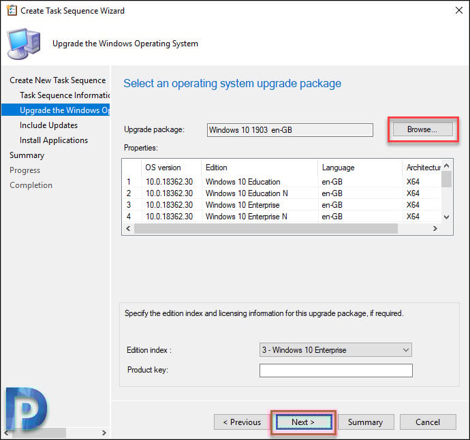470x440 pixels.
Task: Return to Previous wizard page
Action: click(x=242, y=422)
